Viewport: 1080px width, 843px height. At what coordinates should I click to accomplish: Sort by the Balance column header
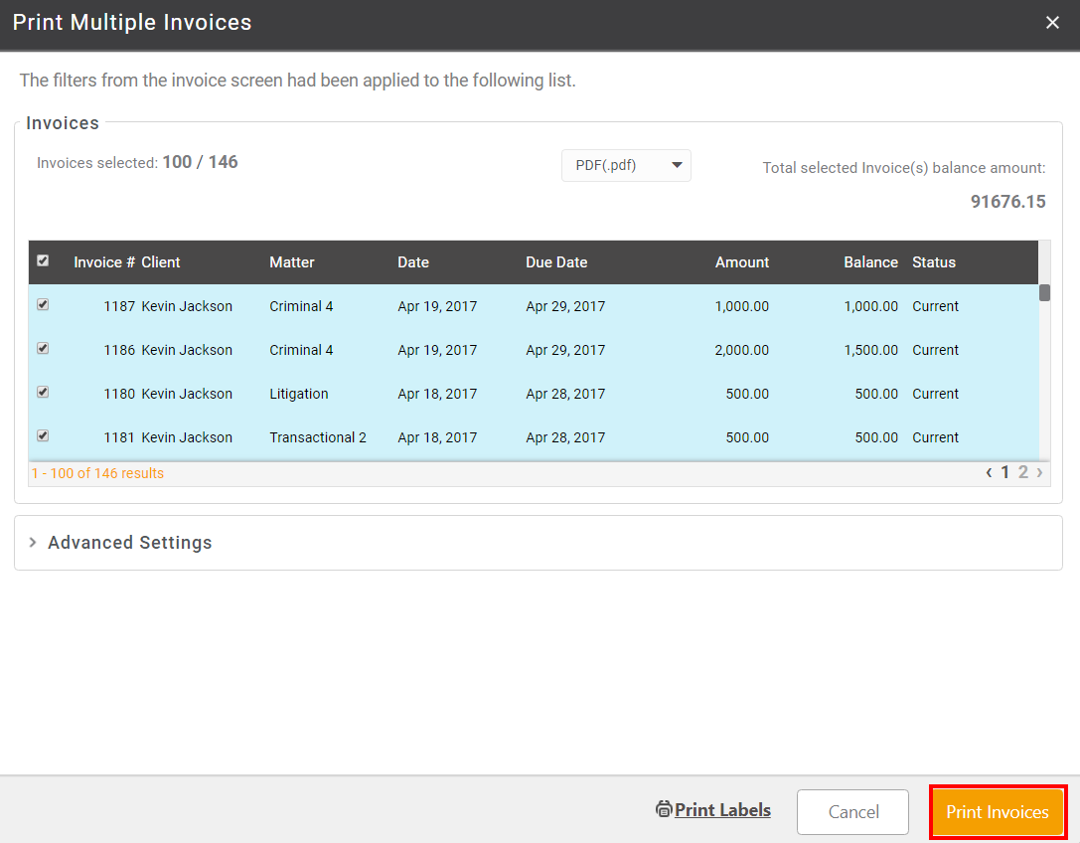point(870,261)
